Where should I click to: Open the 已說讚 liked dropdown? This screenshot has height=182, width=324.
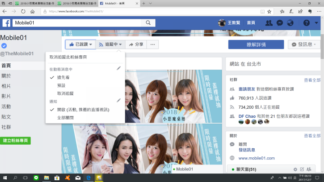click(x=81, y=44)
